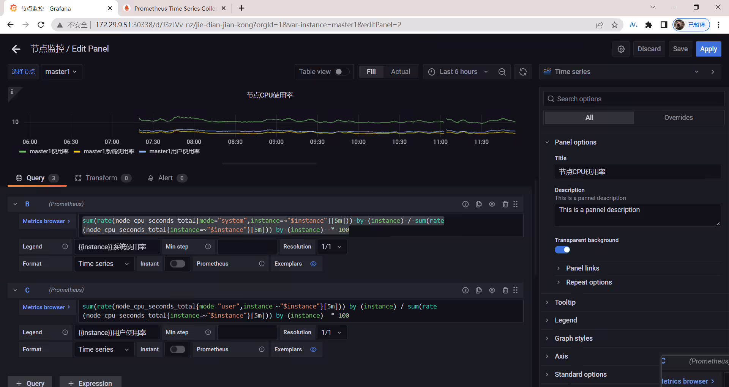Click the Apply button
Viewport: 729px width, 387px height.
point(708,49)
